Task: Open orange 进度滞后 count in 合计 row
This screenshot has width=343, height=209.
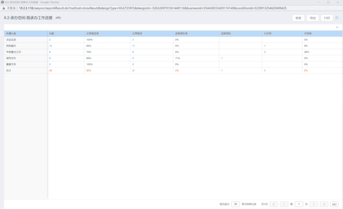Action: click(x=222, y=70)
